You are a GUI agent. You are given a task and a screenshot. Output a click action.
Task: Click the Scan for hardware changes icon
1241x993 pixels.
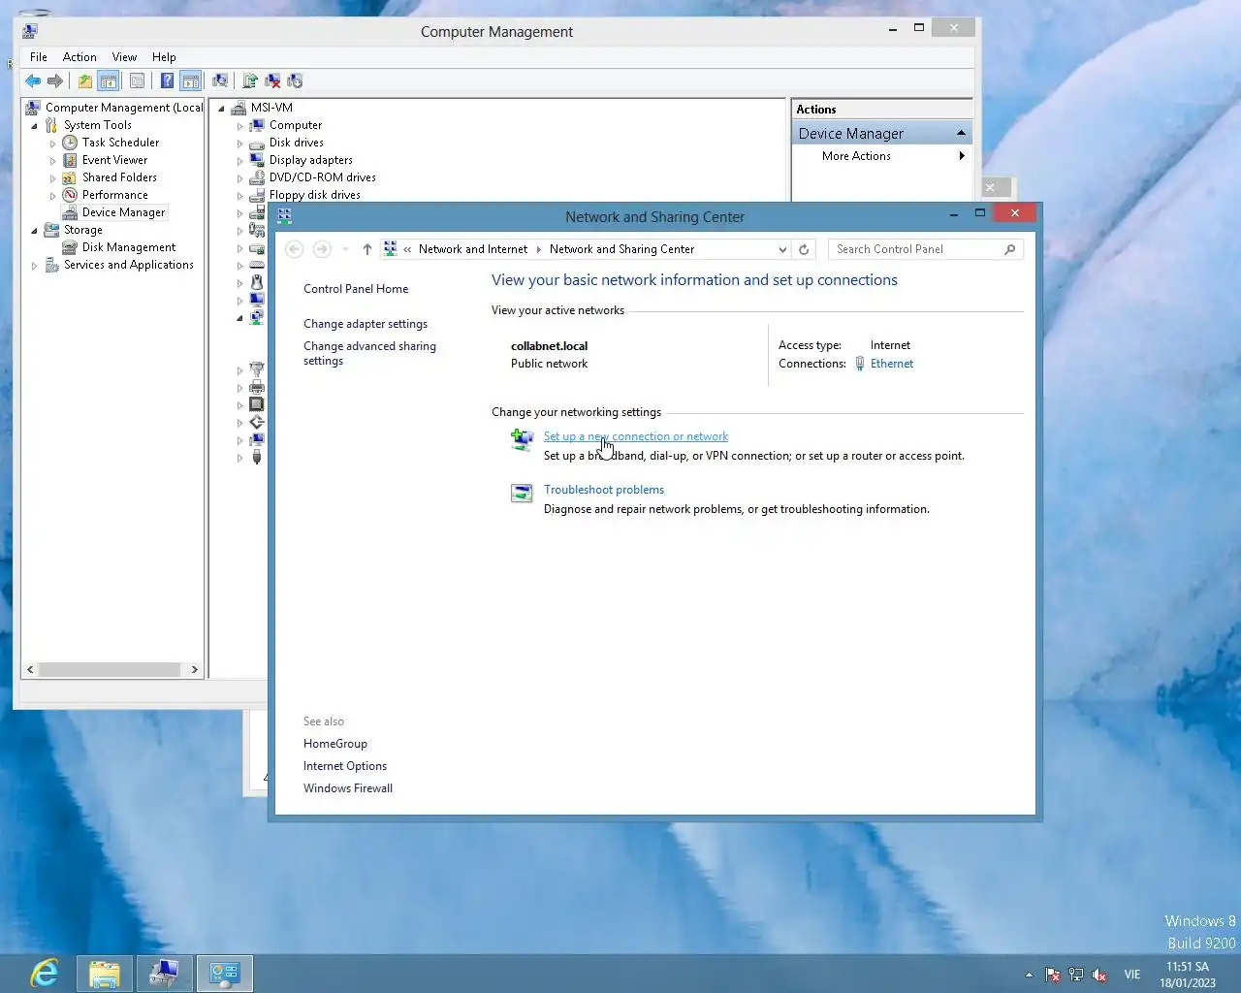click(x=220, y=81)
